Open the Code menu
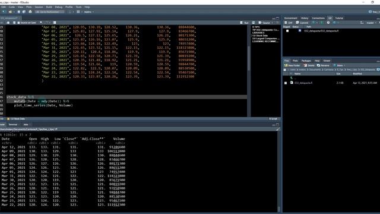Screen dimensions: 380x214 click(x=12, y=7)
